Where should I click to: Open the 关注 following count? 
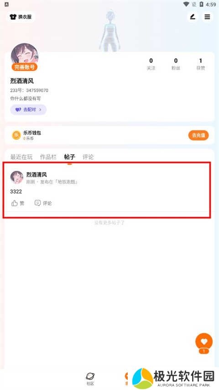click(151, 64)
